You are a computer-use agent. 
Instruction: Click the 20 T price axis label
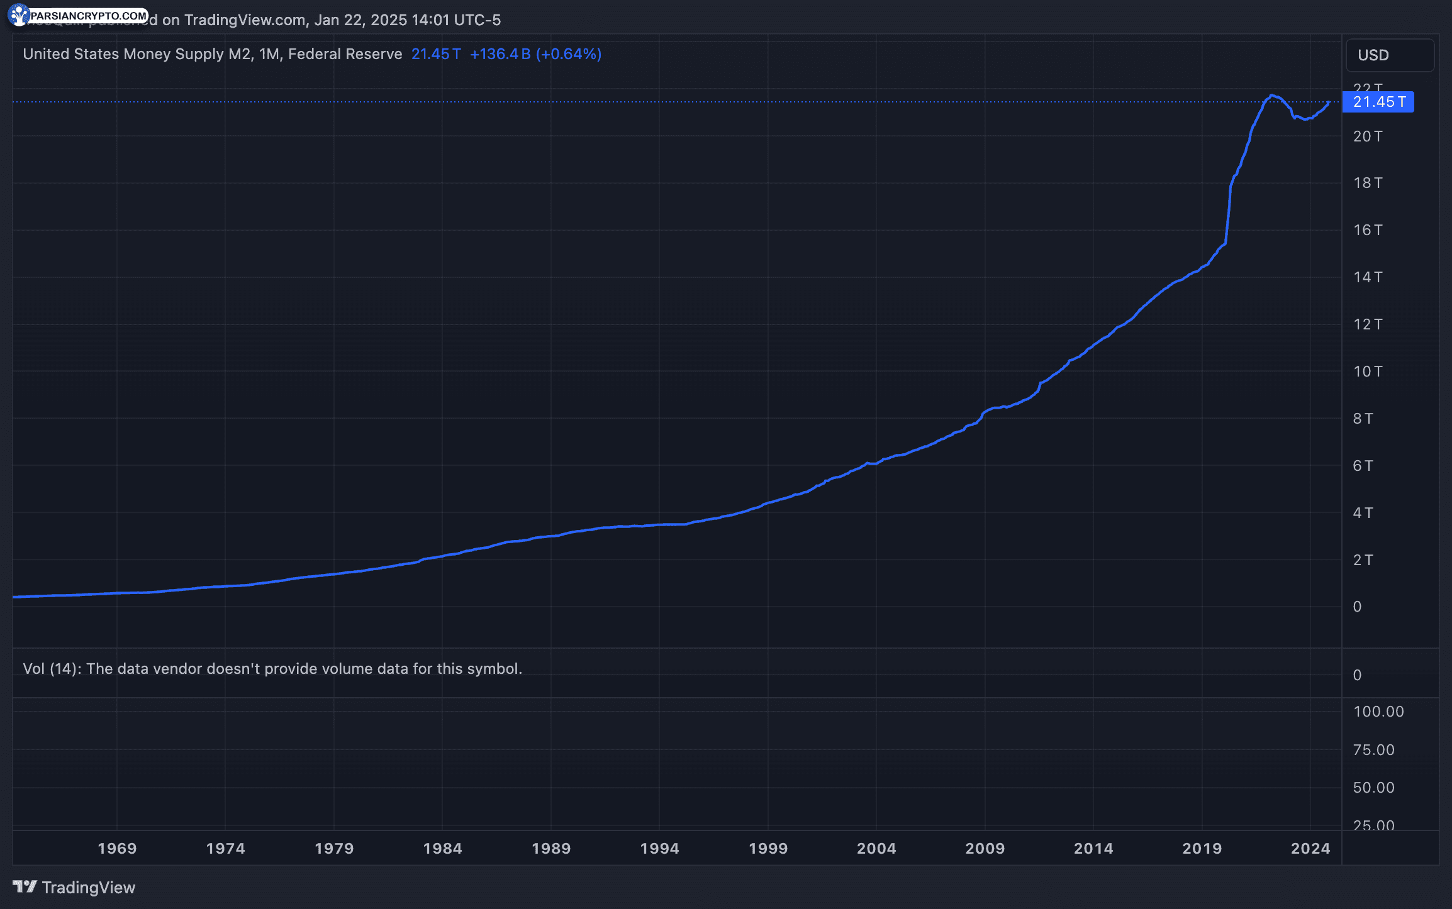(x=1368, y=136)
